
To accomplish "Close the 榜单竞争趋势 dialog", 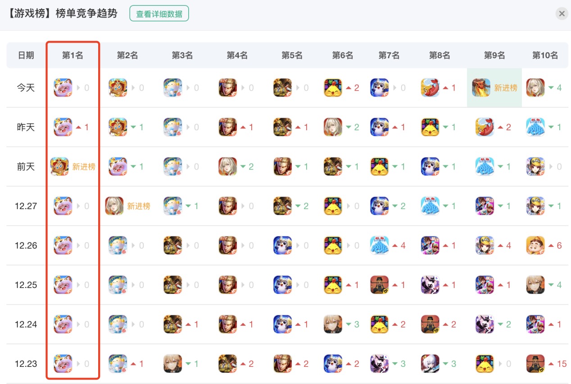I will (x=562, y=14).
